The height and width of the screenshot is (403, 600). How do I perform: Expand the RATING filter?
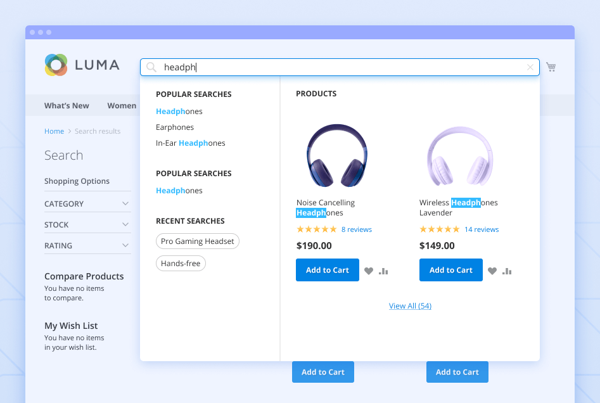tap(87, 245)
